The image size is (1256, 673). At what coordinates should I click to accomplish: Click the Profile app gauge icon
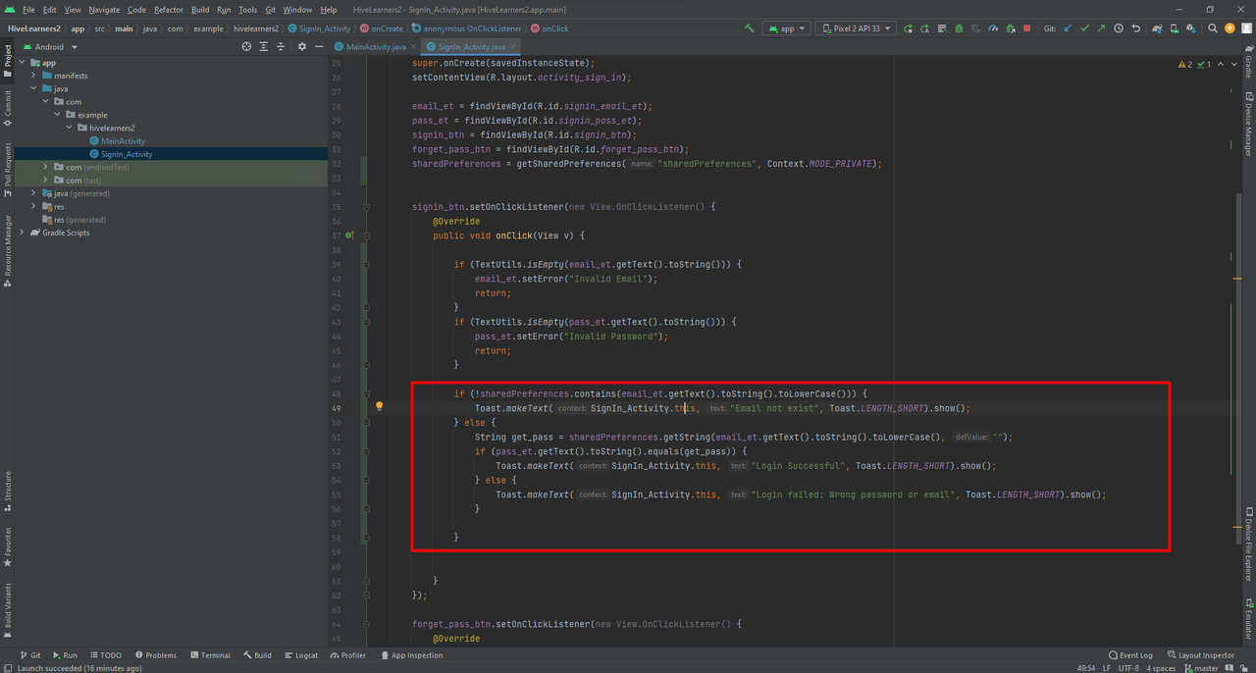click(993, 28)
